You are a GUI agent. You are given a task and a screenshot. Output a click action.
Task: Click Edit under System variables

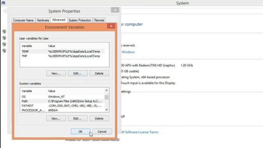click(78, 118)
